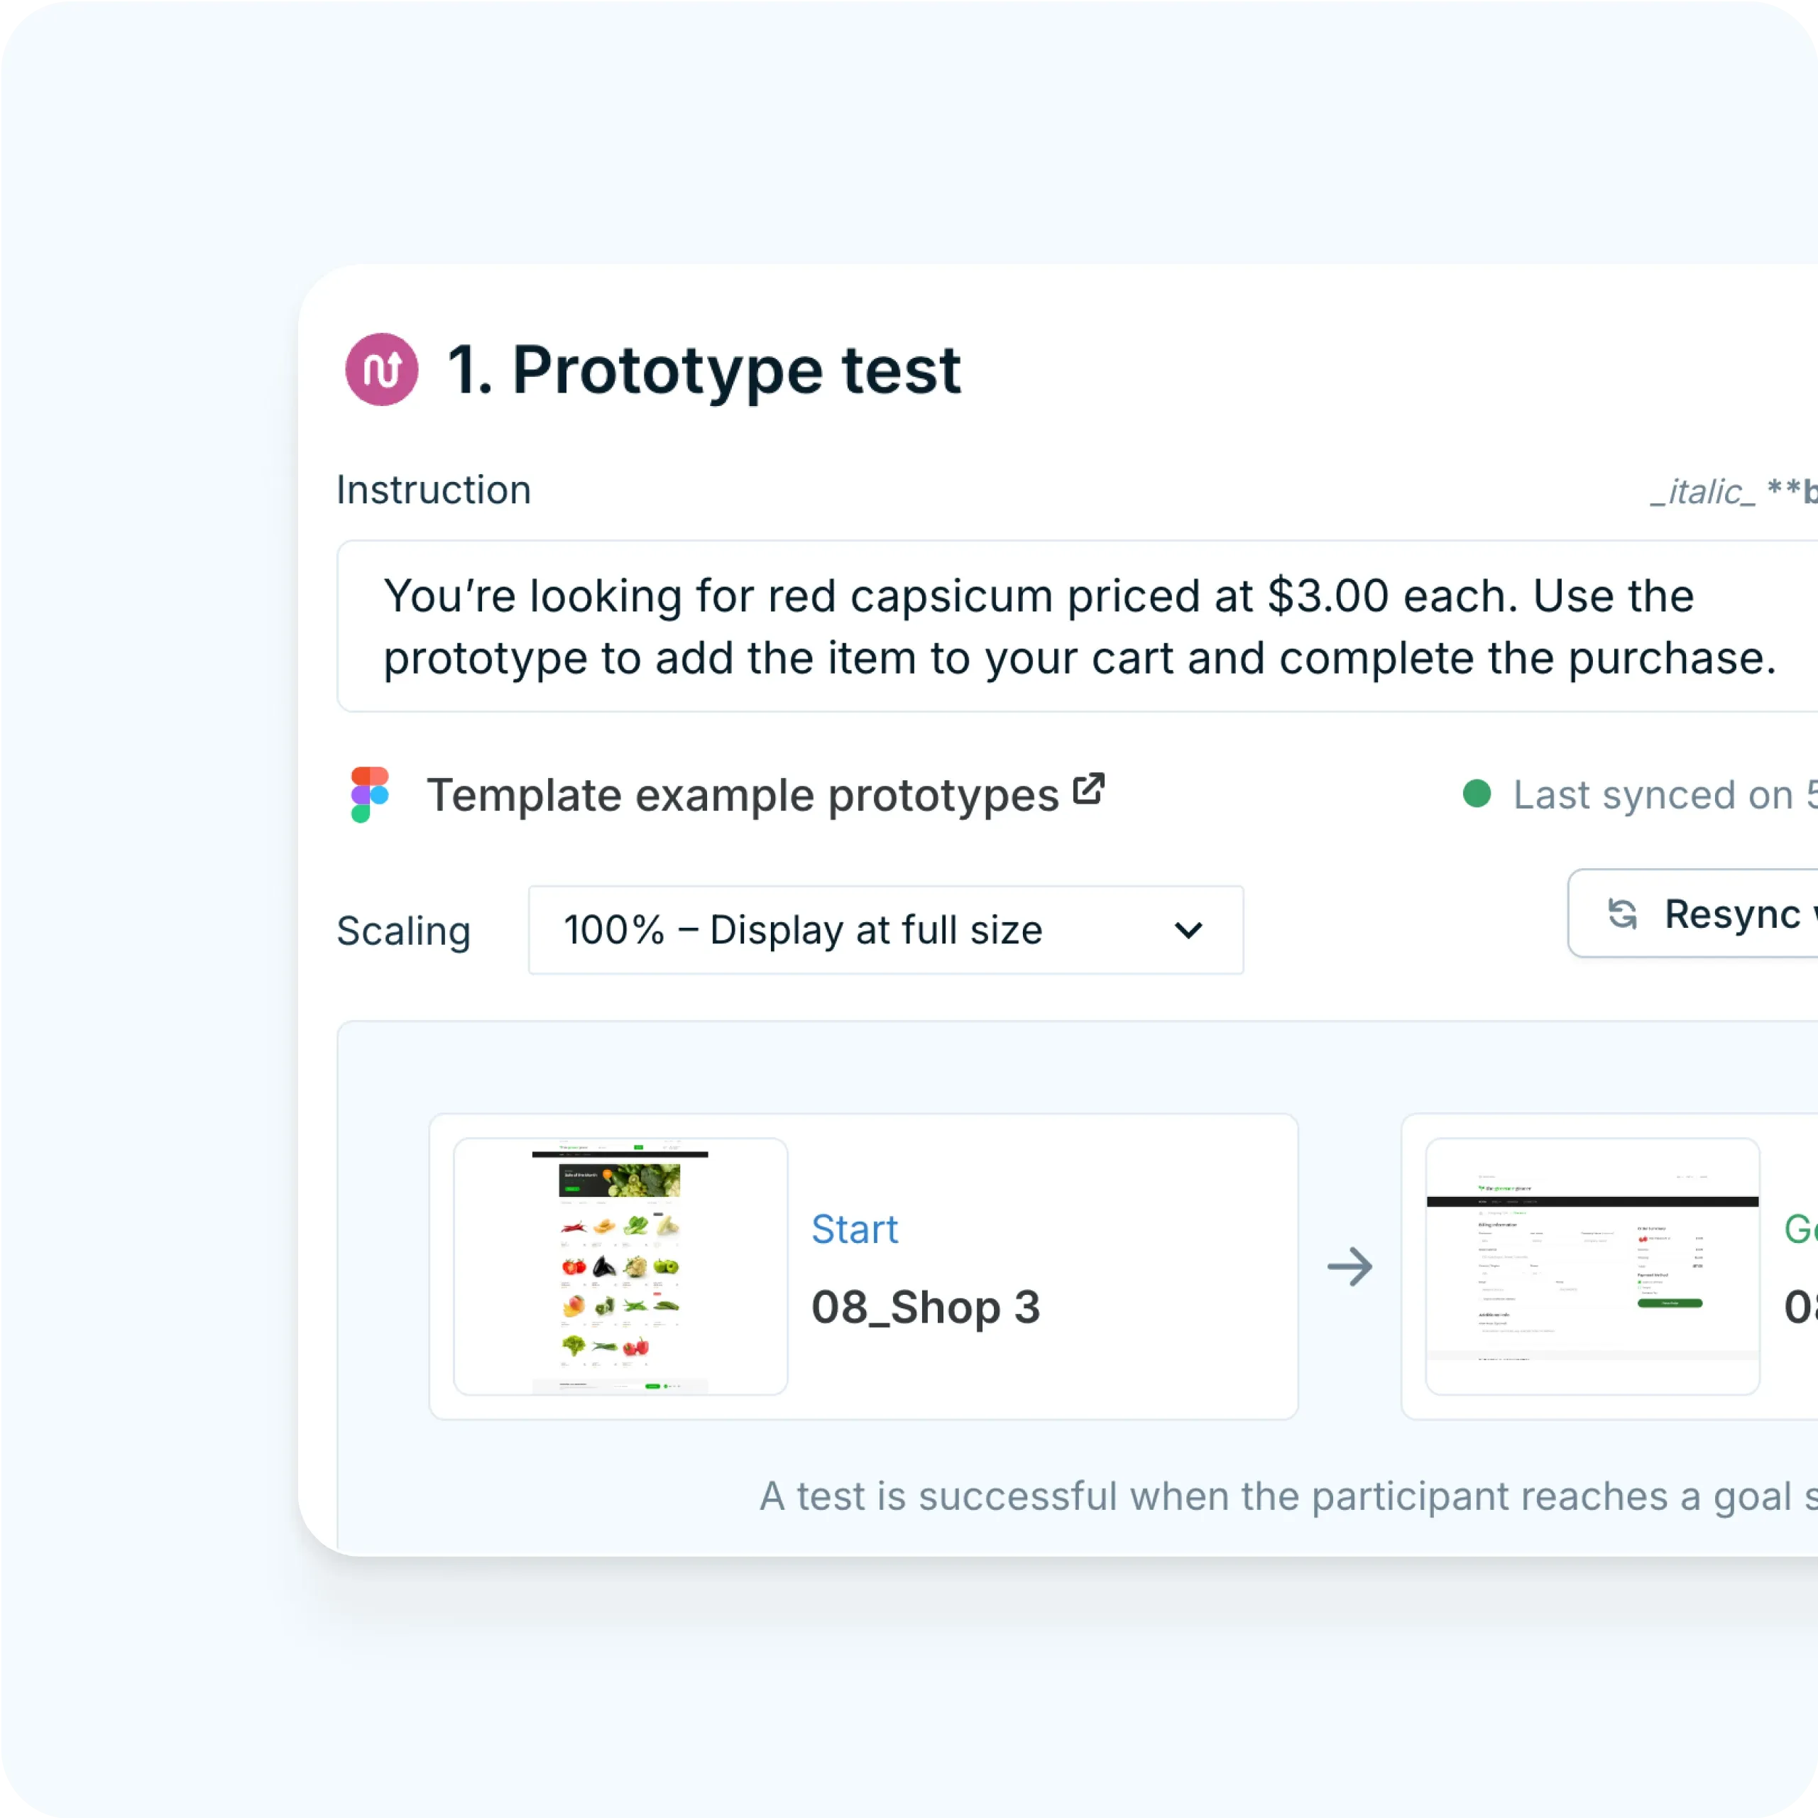Image resolution: width=1818 pixels, height=1818 pixels.
Task: Click the circular resync arrows icon
Action: coord(1621,914)
